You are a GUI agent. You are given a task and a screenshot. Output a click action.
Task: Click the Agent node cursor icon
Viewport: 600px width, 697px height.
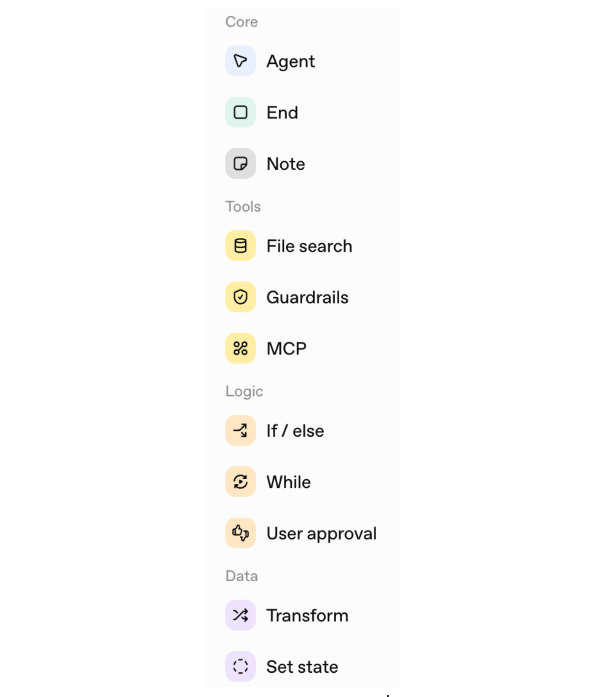(240, 61)
